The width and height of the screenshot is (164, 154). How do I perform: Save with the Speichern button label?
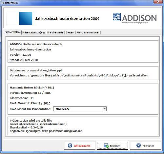[115, 146]
